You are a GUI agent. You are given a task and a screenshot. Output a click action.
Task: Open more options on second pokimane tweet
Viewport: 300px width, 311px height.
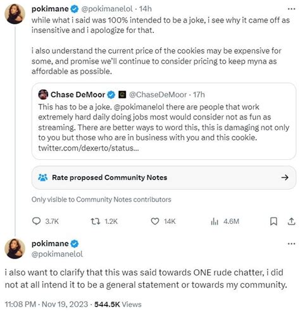(291, 244)
